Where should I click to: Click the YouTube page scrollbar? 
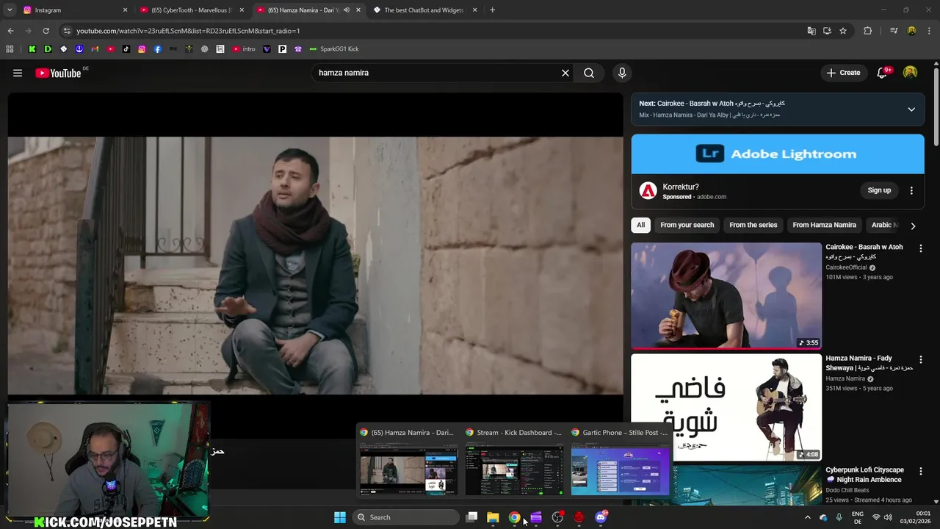pyautogui.click(x=936, y=107)
